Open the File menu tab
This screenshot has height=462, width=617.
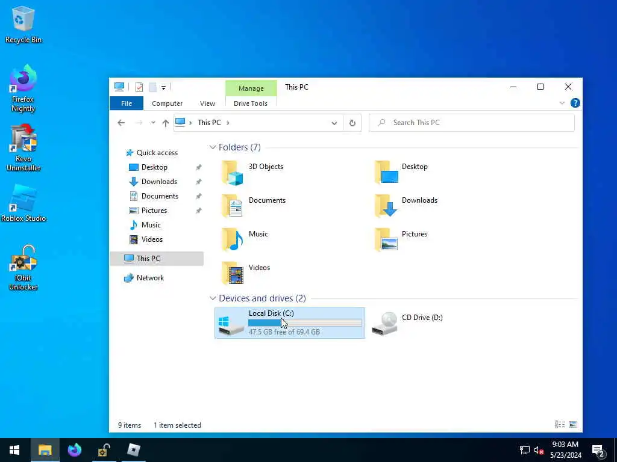(127, 103)
